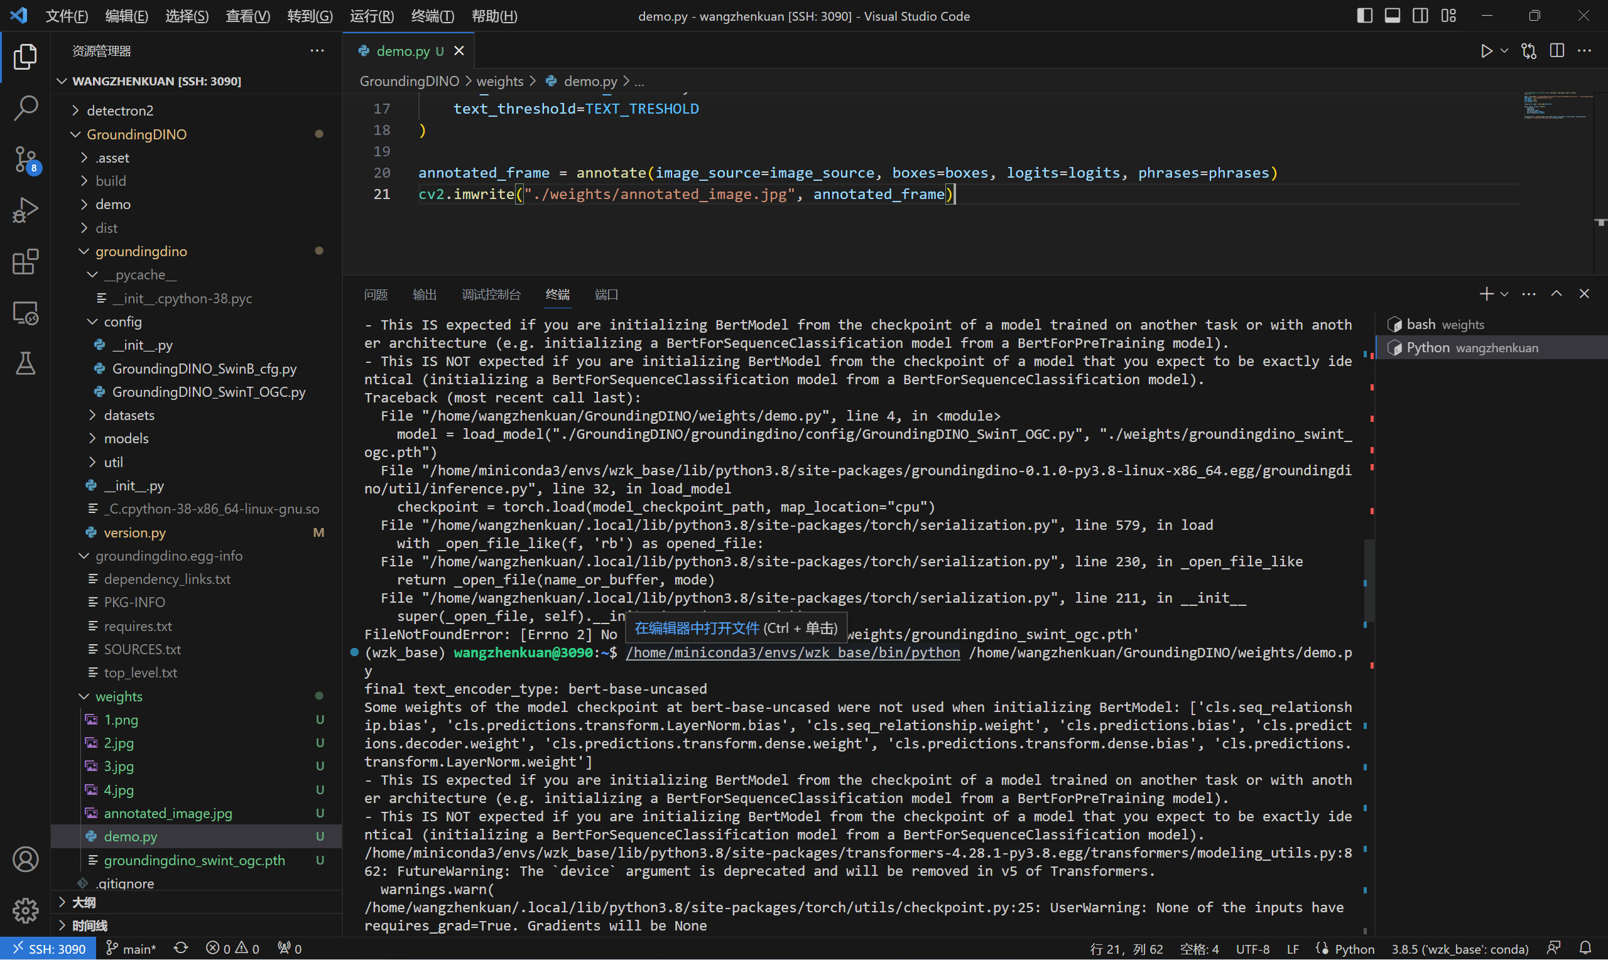Synchronize changes via status bar sync icon
1608x960 pixels.
click(181, 948)
